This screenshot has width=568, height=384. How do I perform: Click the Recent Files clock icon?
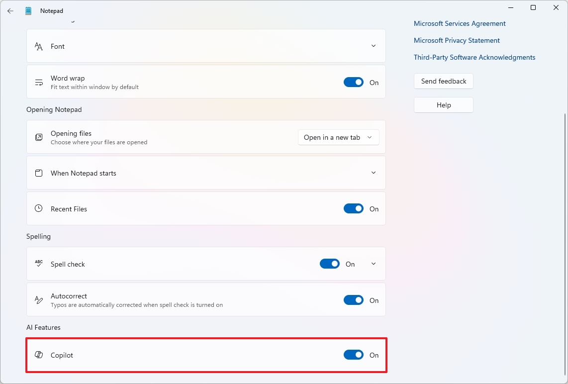39,208
